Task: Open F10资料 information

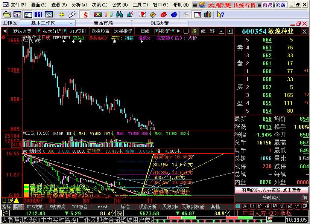Action: tap(78, 31)
